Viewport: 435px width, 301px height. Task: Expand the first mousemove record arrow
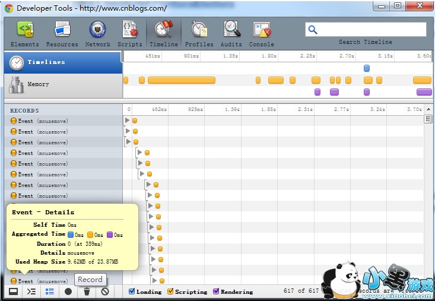(128, 121)
